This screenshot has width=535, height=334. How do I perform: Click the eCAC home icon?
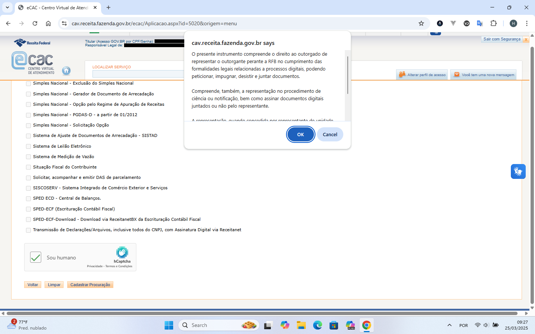pyautogui.click(x=66, y=71)
